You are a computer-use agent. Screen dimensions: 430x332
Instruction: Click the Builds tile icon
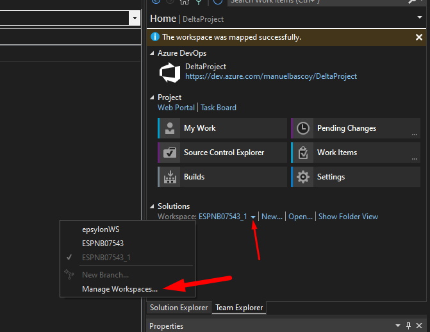(x=170, y=177)
